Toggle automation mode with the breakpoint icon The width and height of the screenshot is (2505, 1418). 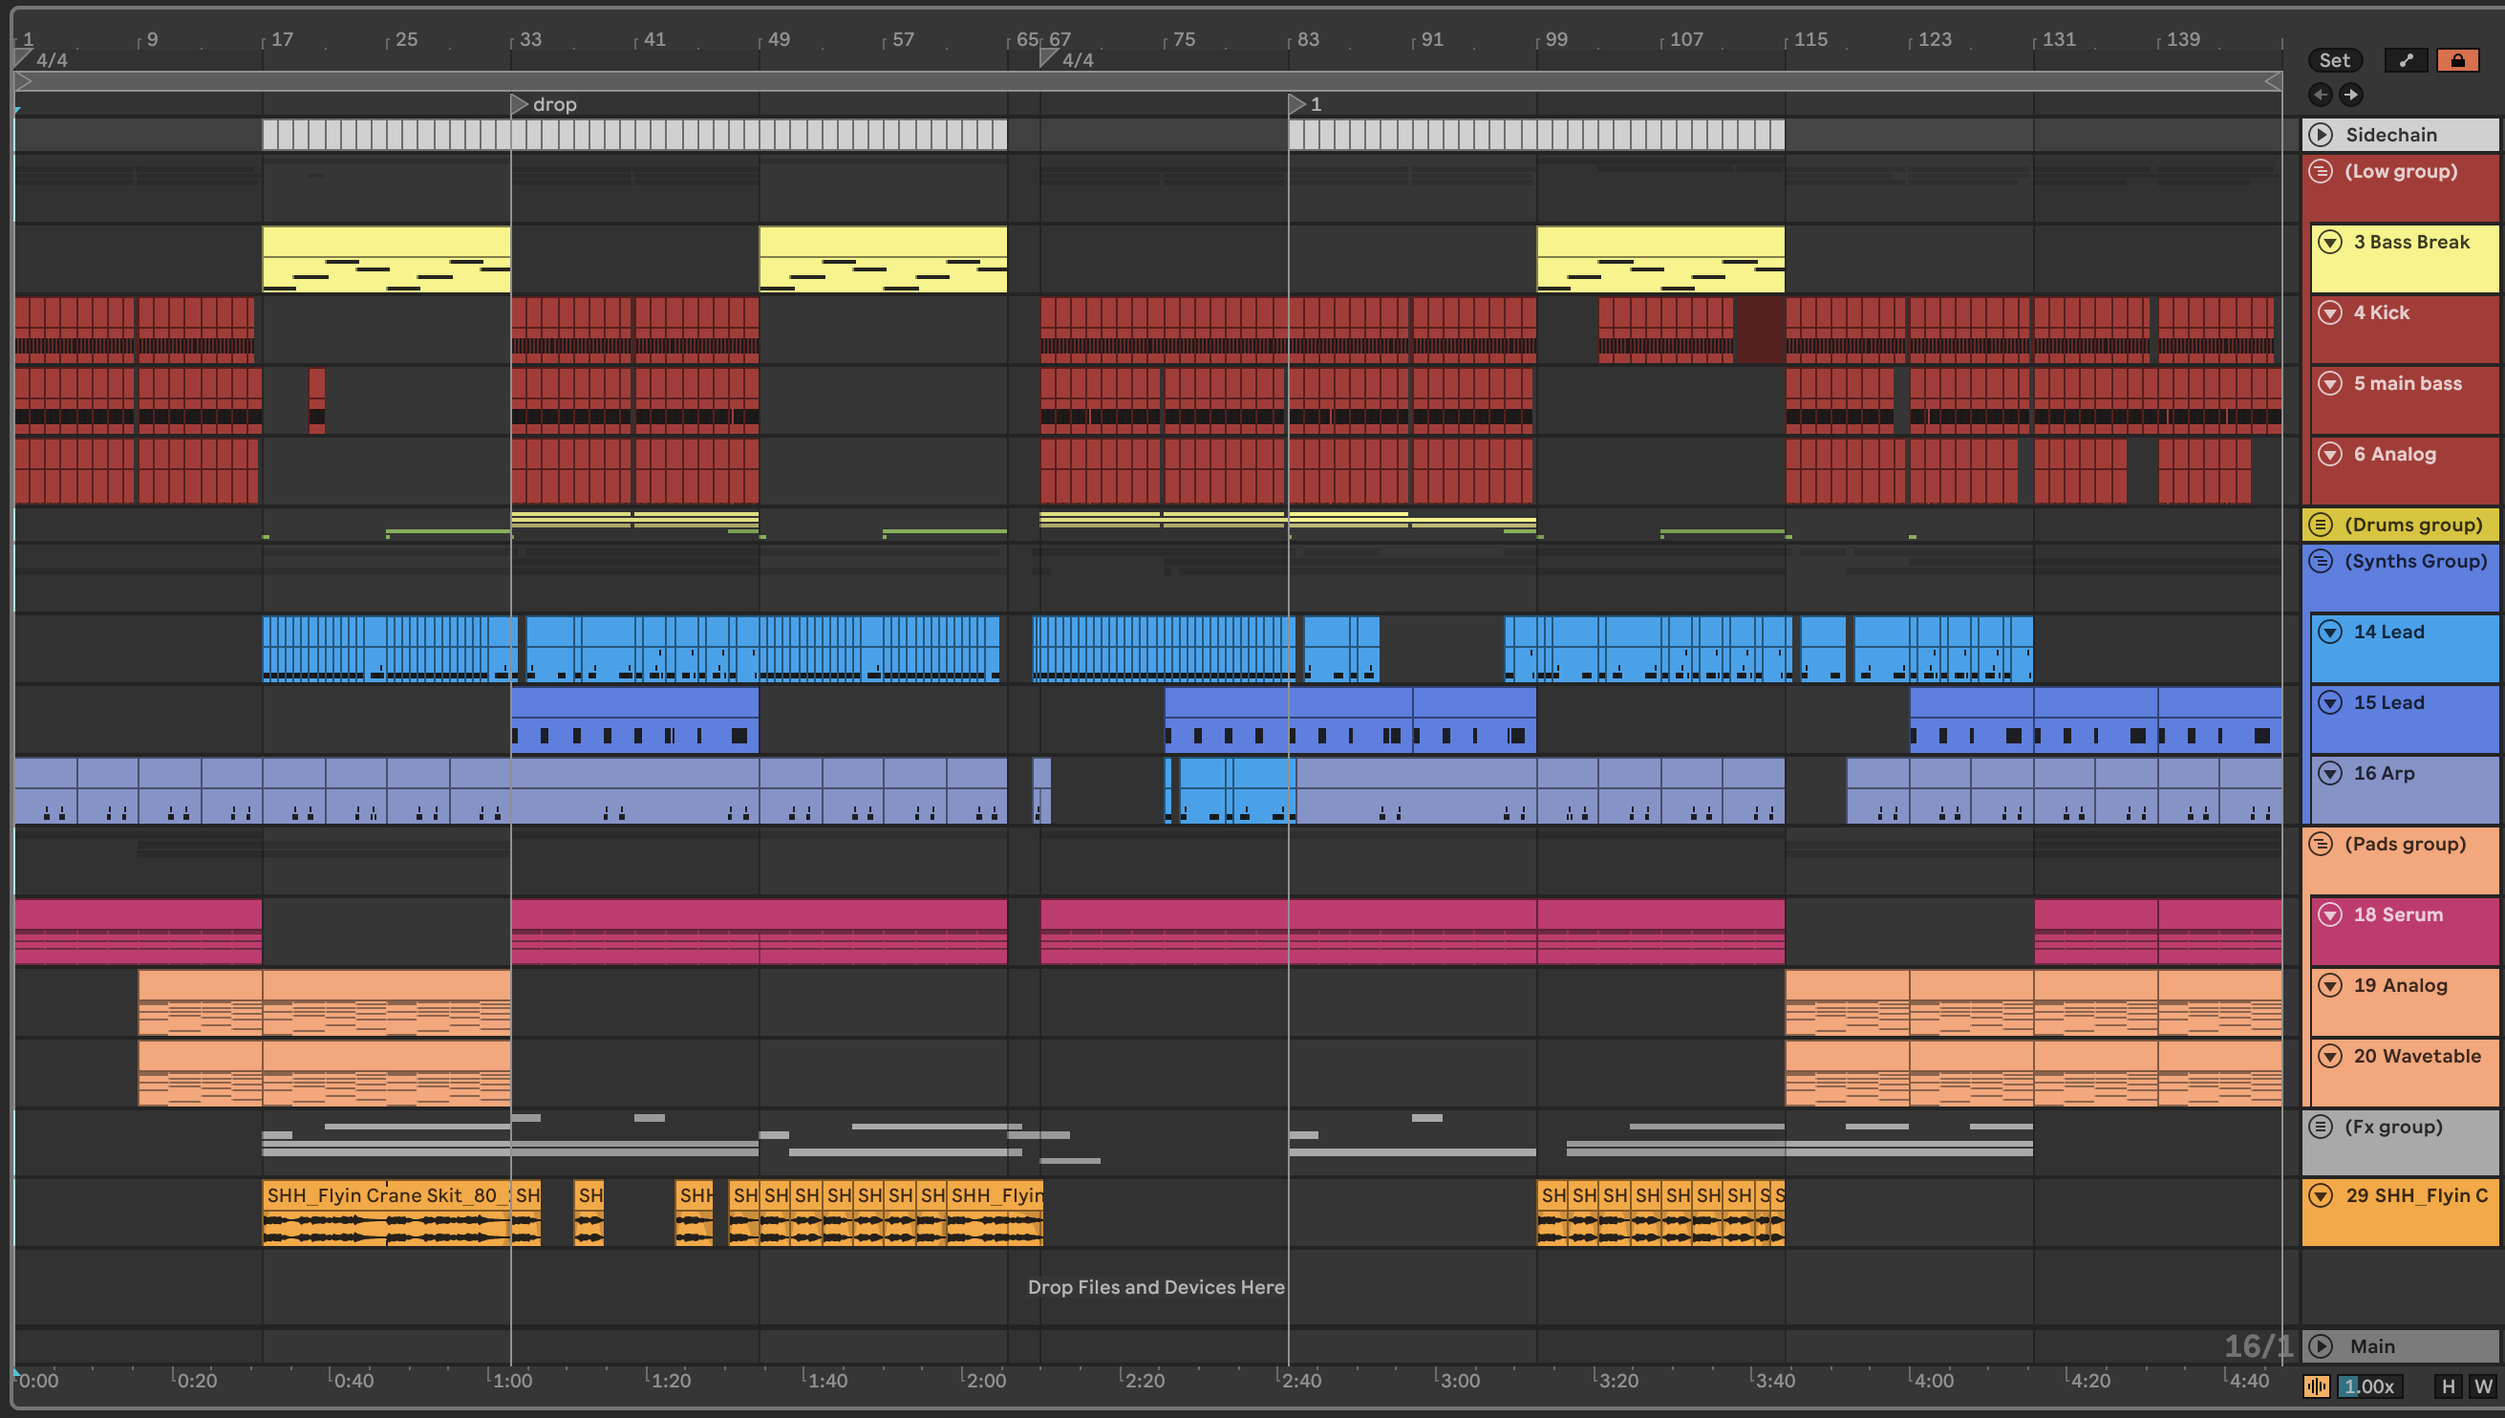2407,60
